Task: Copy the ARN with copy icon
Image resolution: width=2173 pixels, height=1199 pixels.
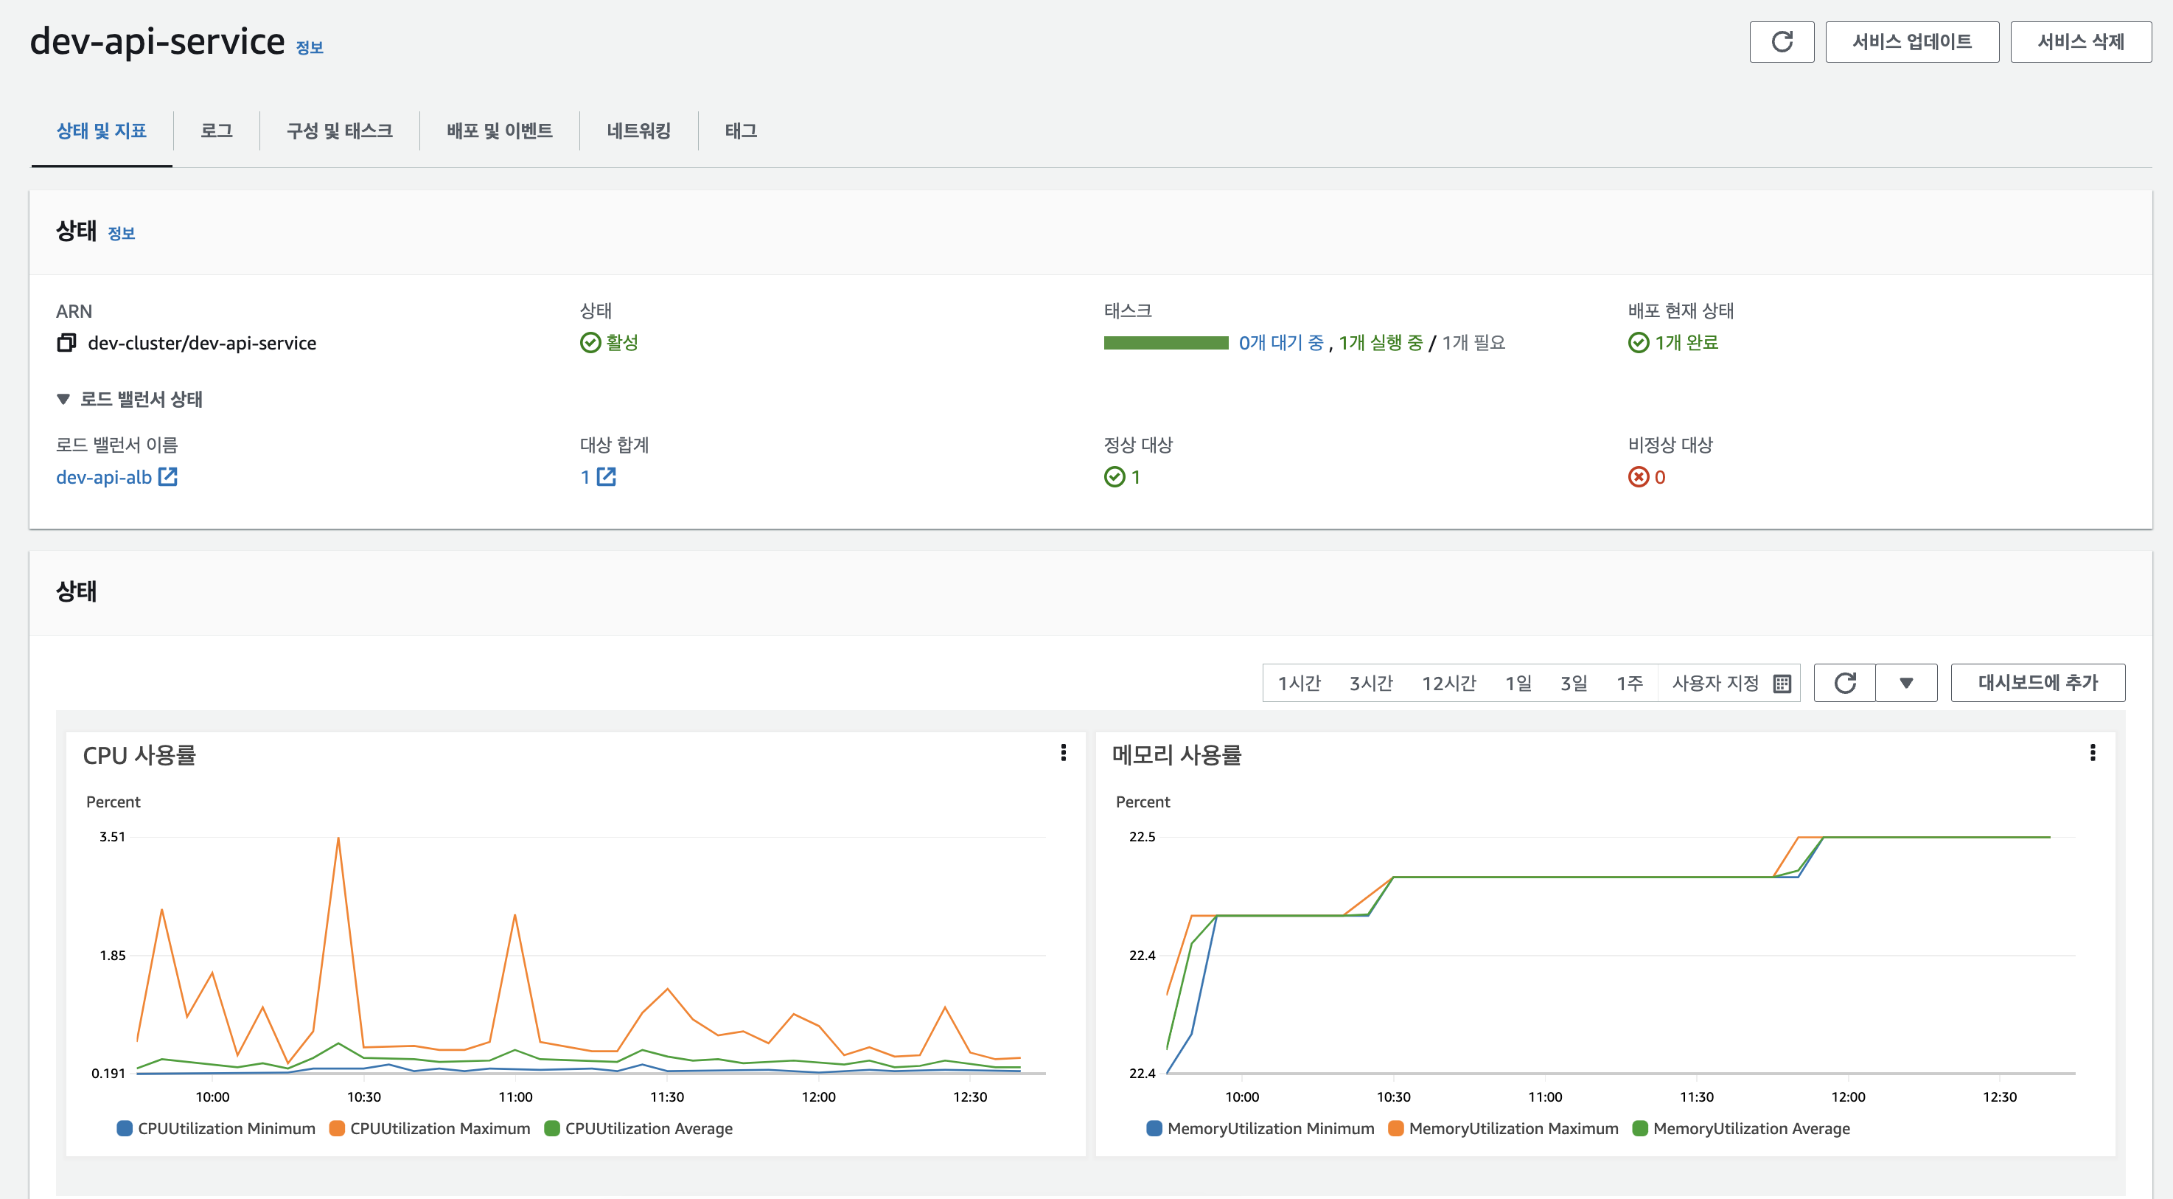Action: tap(66, 343)
